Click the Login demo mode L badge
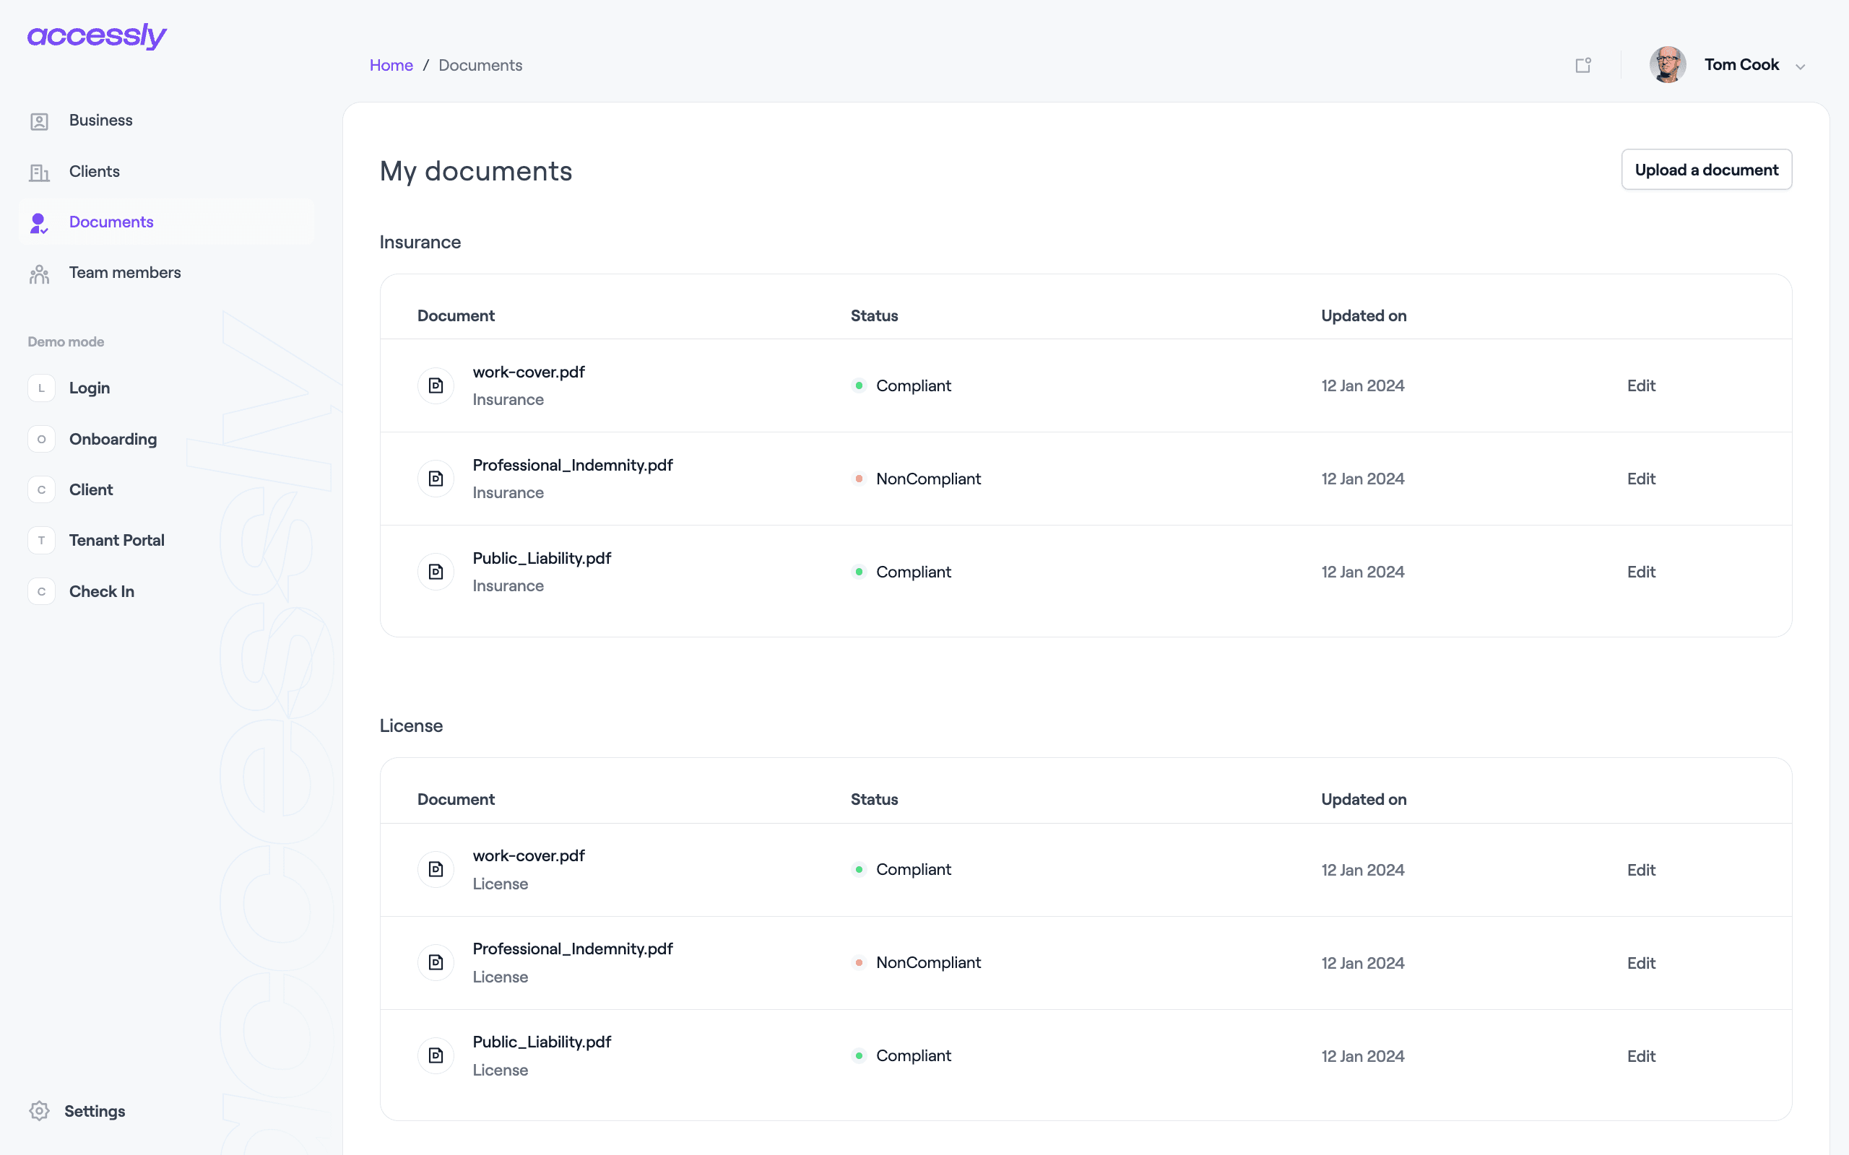The image size is (1849, 1155). [x=41, y=388]
